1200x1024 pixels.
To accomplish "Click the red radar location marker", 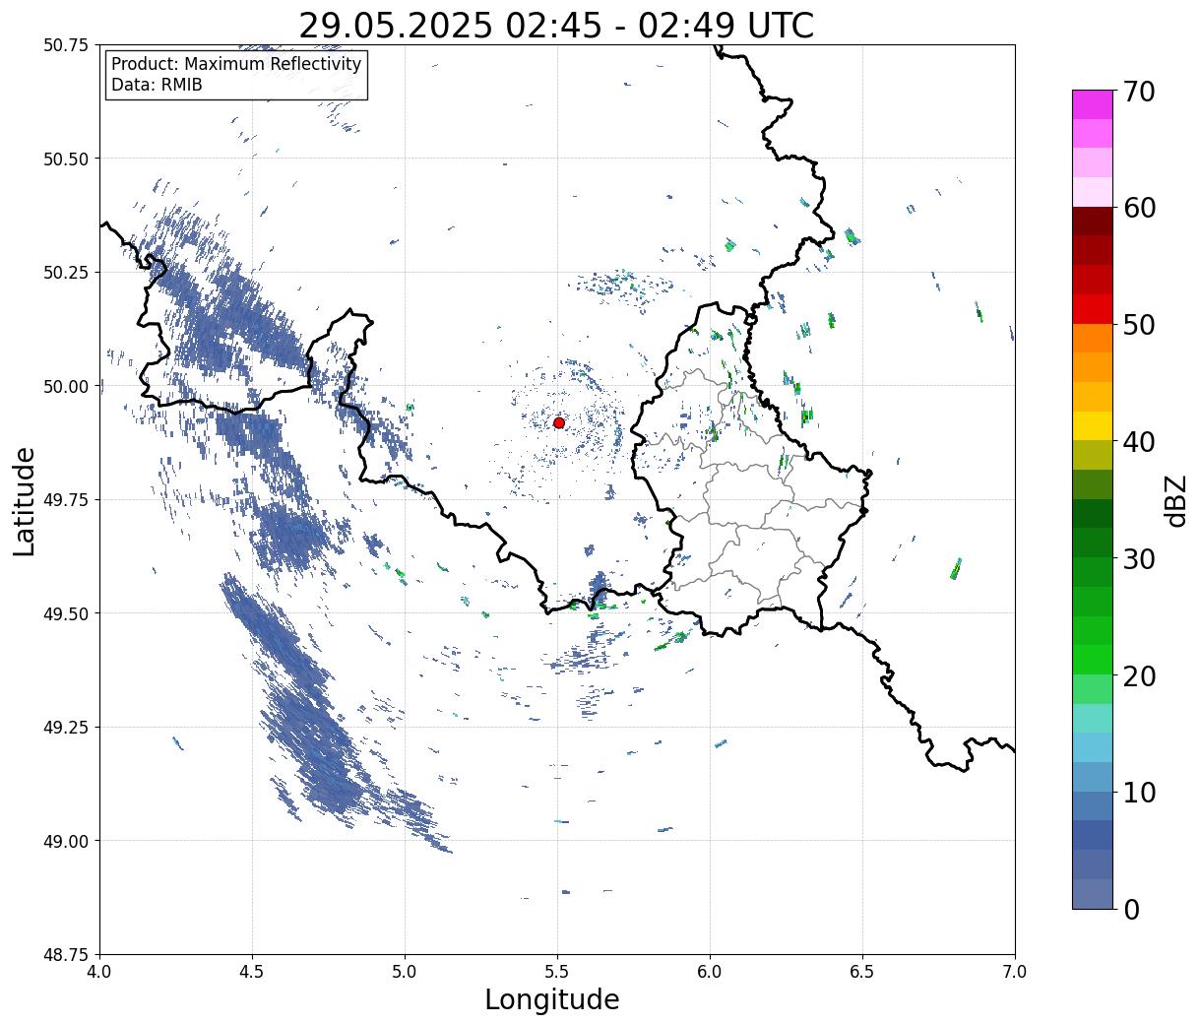I will [558, 422].
